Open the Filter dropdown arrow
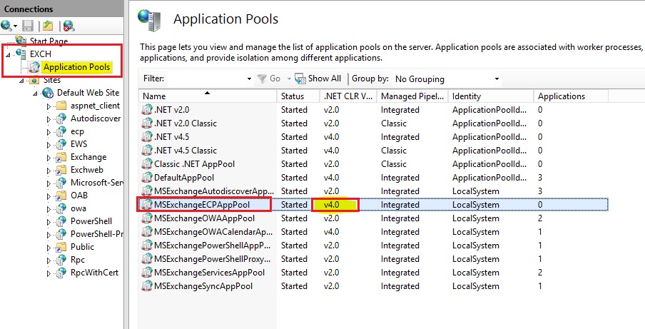Image resolution: width=645 pixels, height=329 pixels. pyautogui.click(x=249, y=79)
